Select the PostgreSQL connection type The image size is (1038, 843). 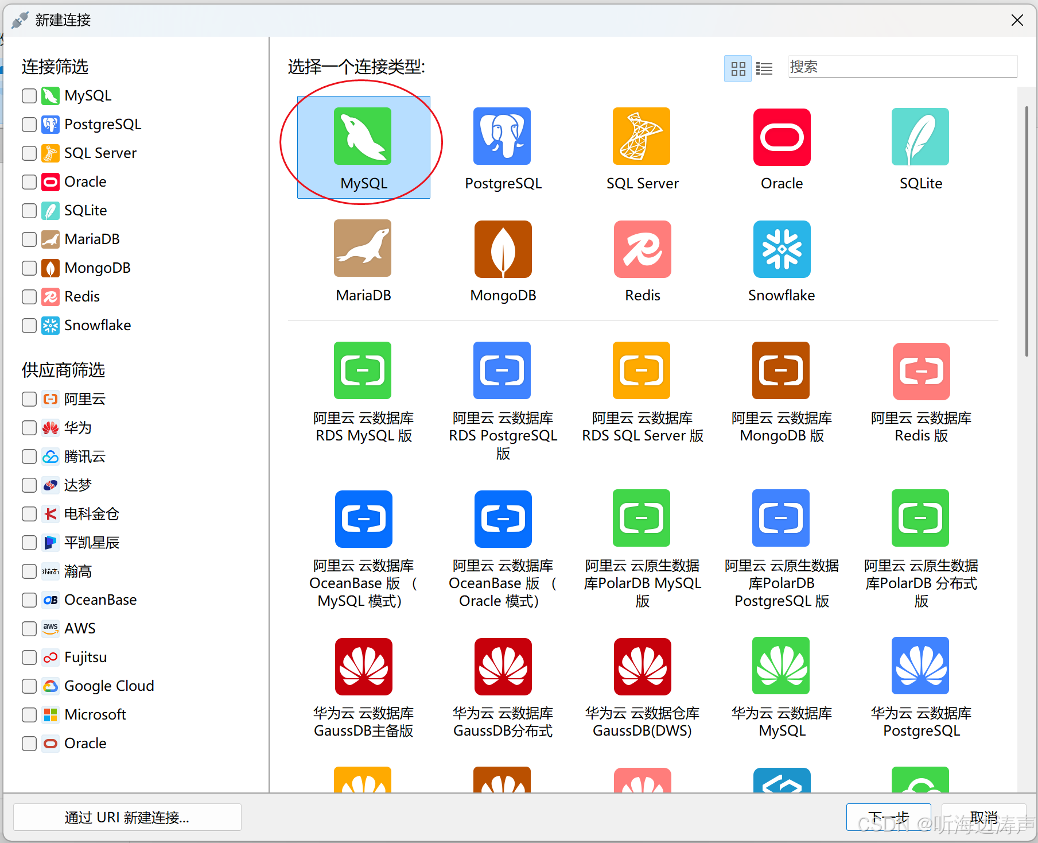502,146
